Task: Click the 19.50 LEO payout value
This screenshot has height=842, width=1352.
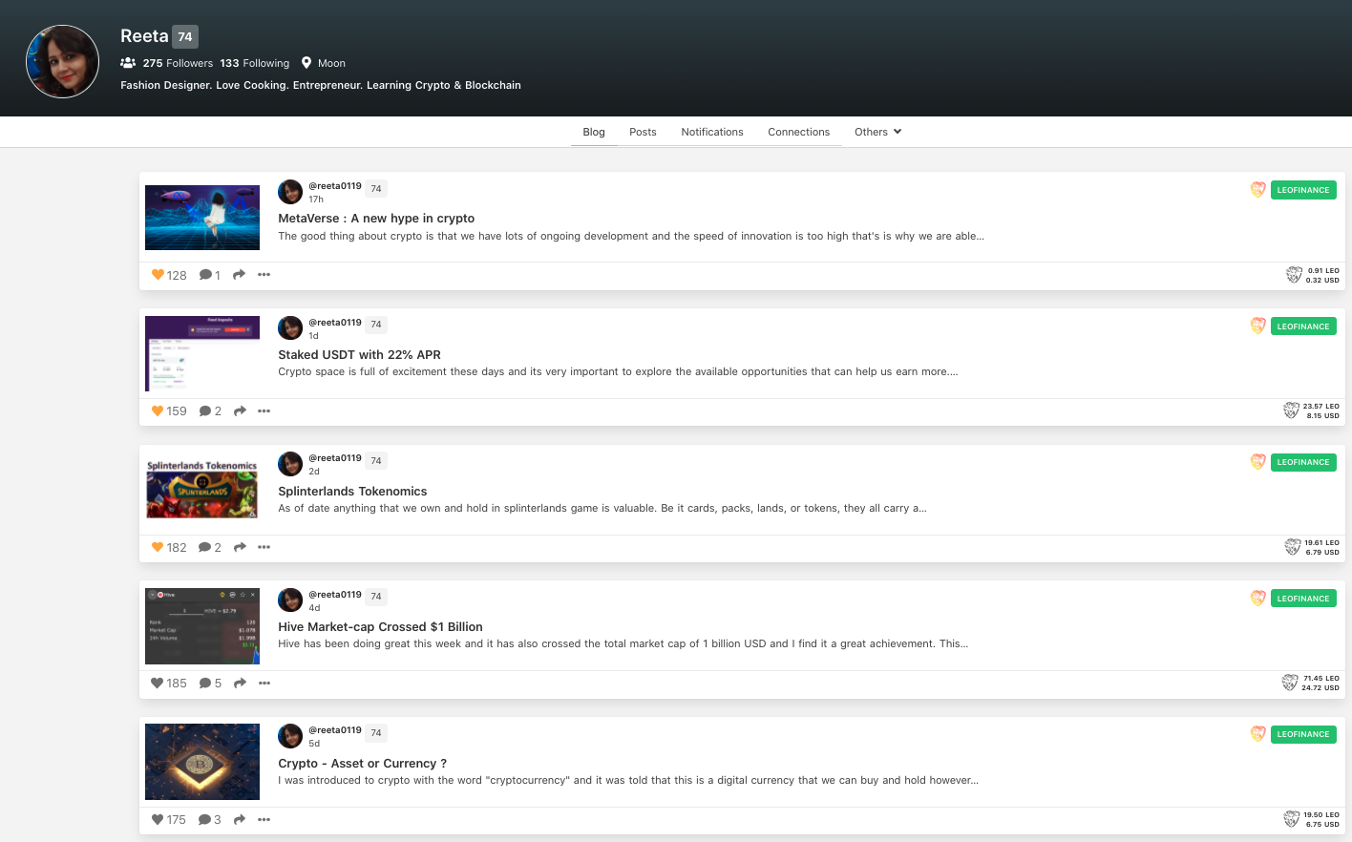Action: coord(1321,815)
